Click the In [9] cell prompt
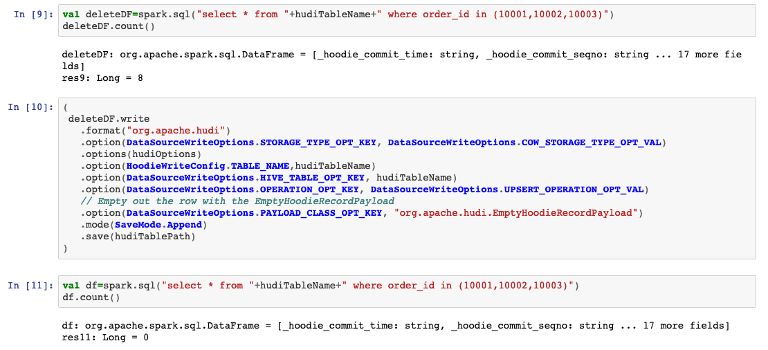Screen dimensions: 768x350 coord(33,15)
